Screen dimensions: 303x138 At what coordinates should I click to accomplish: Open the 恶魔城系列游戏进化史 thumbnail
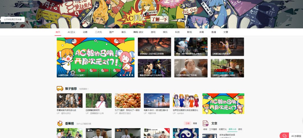pyautogui.click(x=70, y=100)
